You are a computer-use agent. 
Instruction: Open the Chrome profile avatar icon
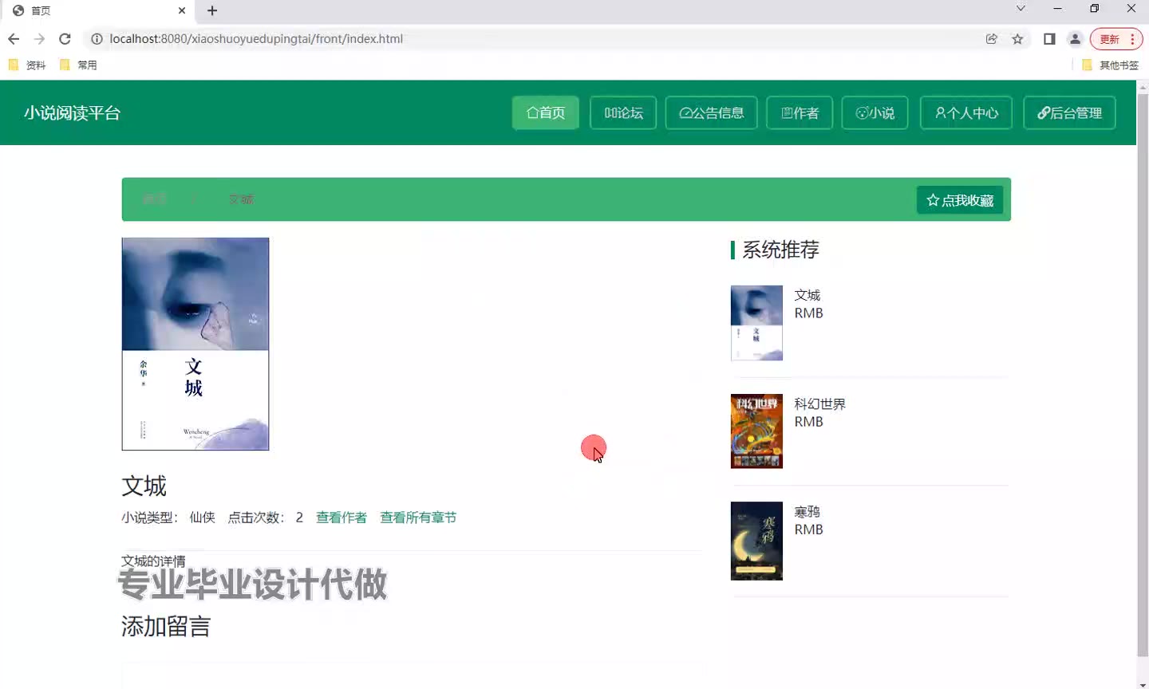click(1075, 39)
